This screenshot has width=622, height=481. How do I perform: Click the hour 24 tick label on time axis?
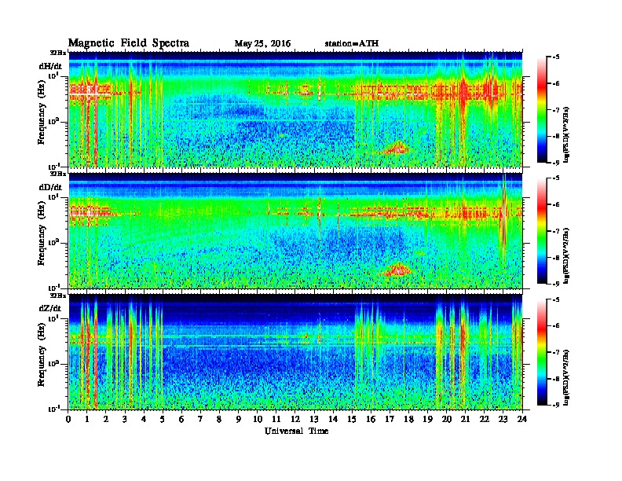click(x=522, y=419)
